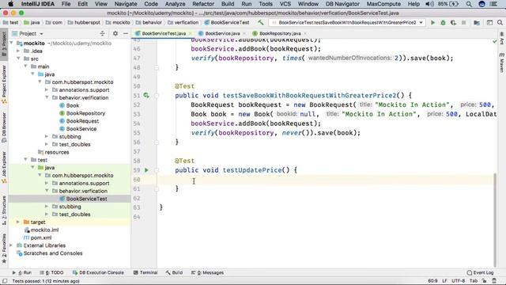Click the UTF-8 encoding status entry
This screenshot has height=285, width=506.
(x=459, y=281)
